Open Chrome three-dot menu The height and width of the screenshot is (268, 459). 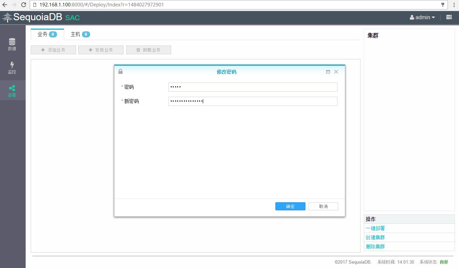tap(454, 5)
